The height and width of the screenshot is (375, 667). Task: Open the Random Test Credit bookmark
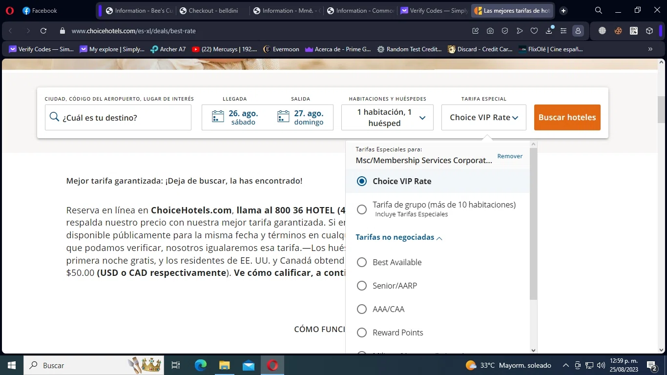[409, 49]
